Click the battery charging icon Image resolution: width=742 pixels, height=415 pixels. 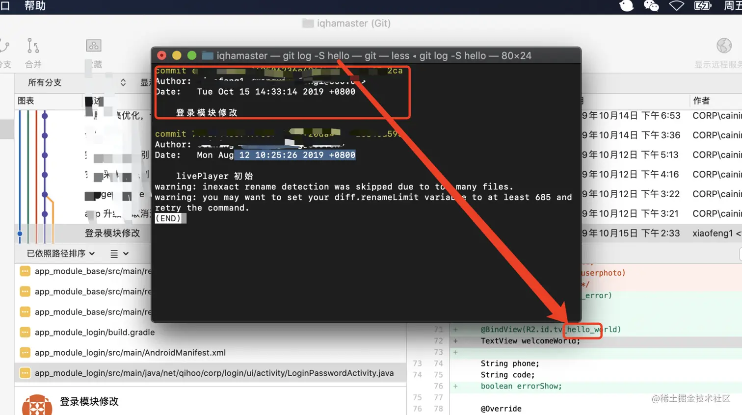(x=703, y=6)
